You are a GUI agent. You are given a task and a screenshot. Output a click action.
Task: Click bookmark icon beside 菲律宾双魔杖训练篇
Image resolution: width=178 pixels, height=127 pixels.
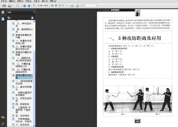coord(13,52)
